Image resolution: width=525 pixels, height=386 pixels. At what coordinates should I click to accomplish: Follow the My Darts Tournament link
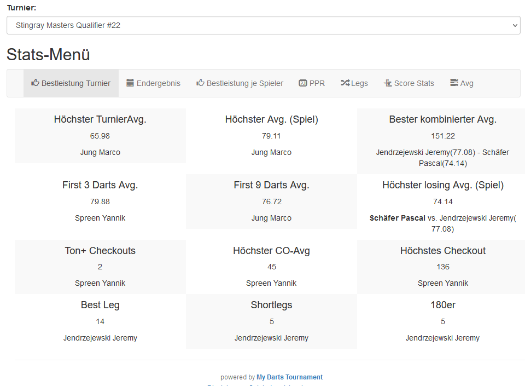click(x=289, y=377)
